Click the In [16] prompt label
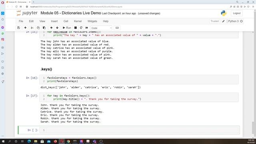 coord(32,78)
